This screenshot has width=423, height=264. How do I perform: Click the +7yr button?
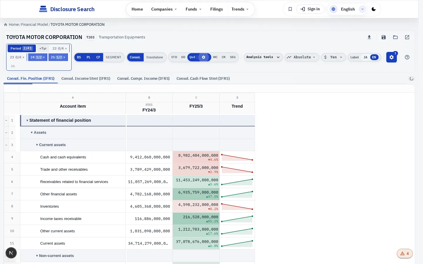point(43,48)
